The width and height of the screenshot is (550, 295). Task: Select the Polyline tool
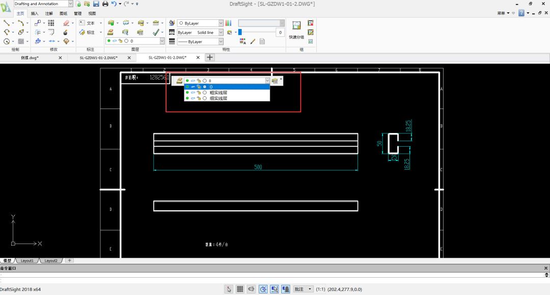21,23
